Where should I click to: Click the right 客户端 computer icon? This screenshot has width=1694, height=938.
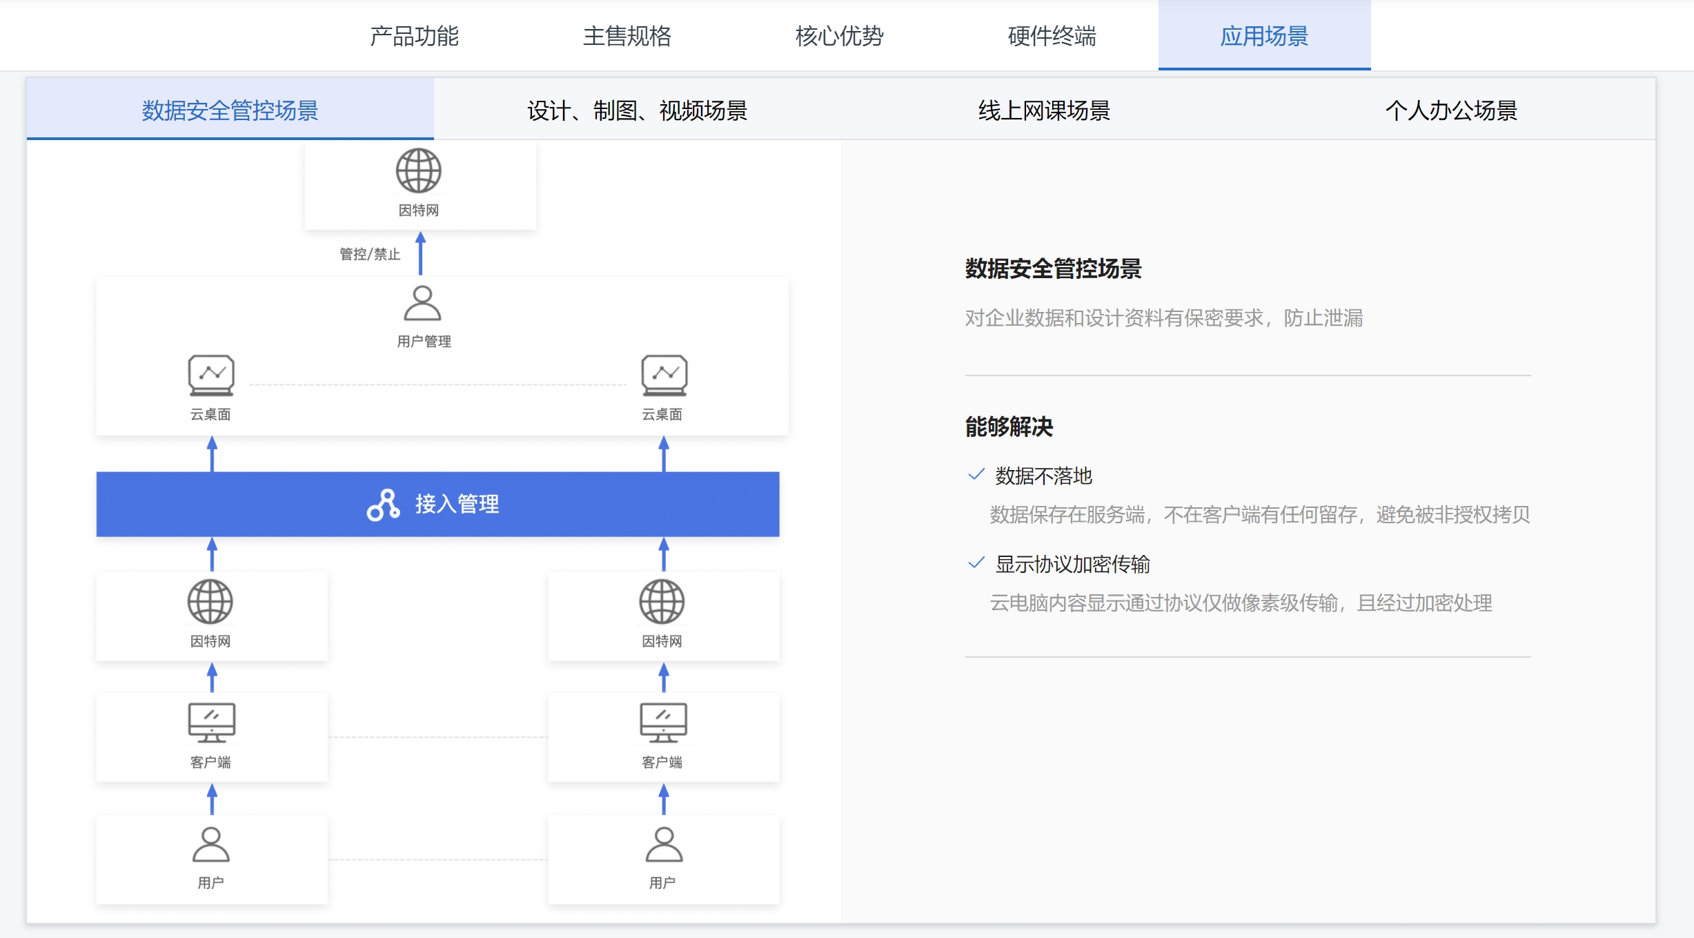click(663, 723)
